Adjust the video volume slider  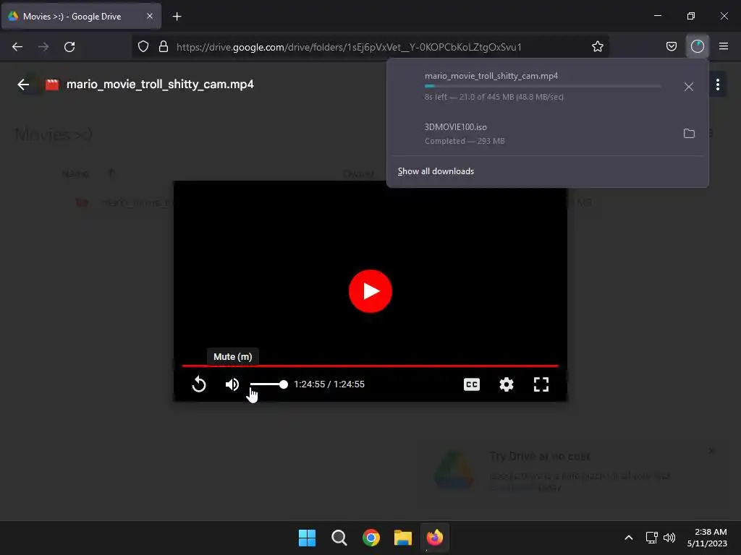point(268,384)
